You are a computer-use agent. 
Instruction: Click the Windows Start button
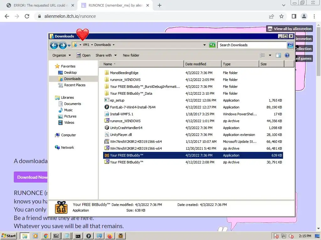8,236
